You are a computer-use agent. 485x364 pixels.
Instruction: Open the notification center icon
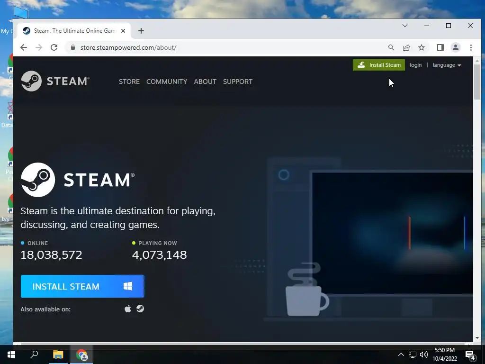[x=470, y=355]
